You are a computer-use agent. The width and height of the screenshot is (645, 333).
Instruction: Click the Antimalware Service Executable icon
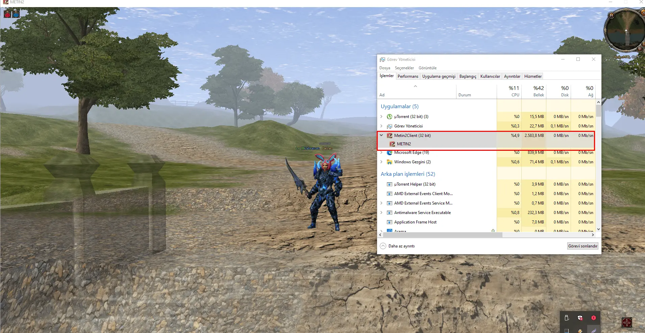click(x=389, y=213)
